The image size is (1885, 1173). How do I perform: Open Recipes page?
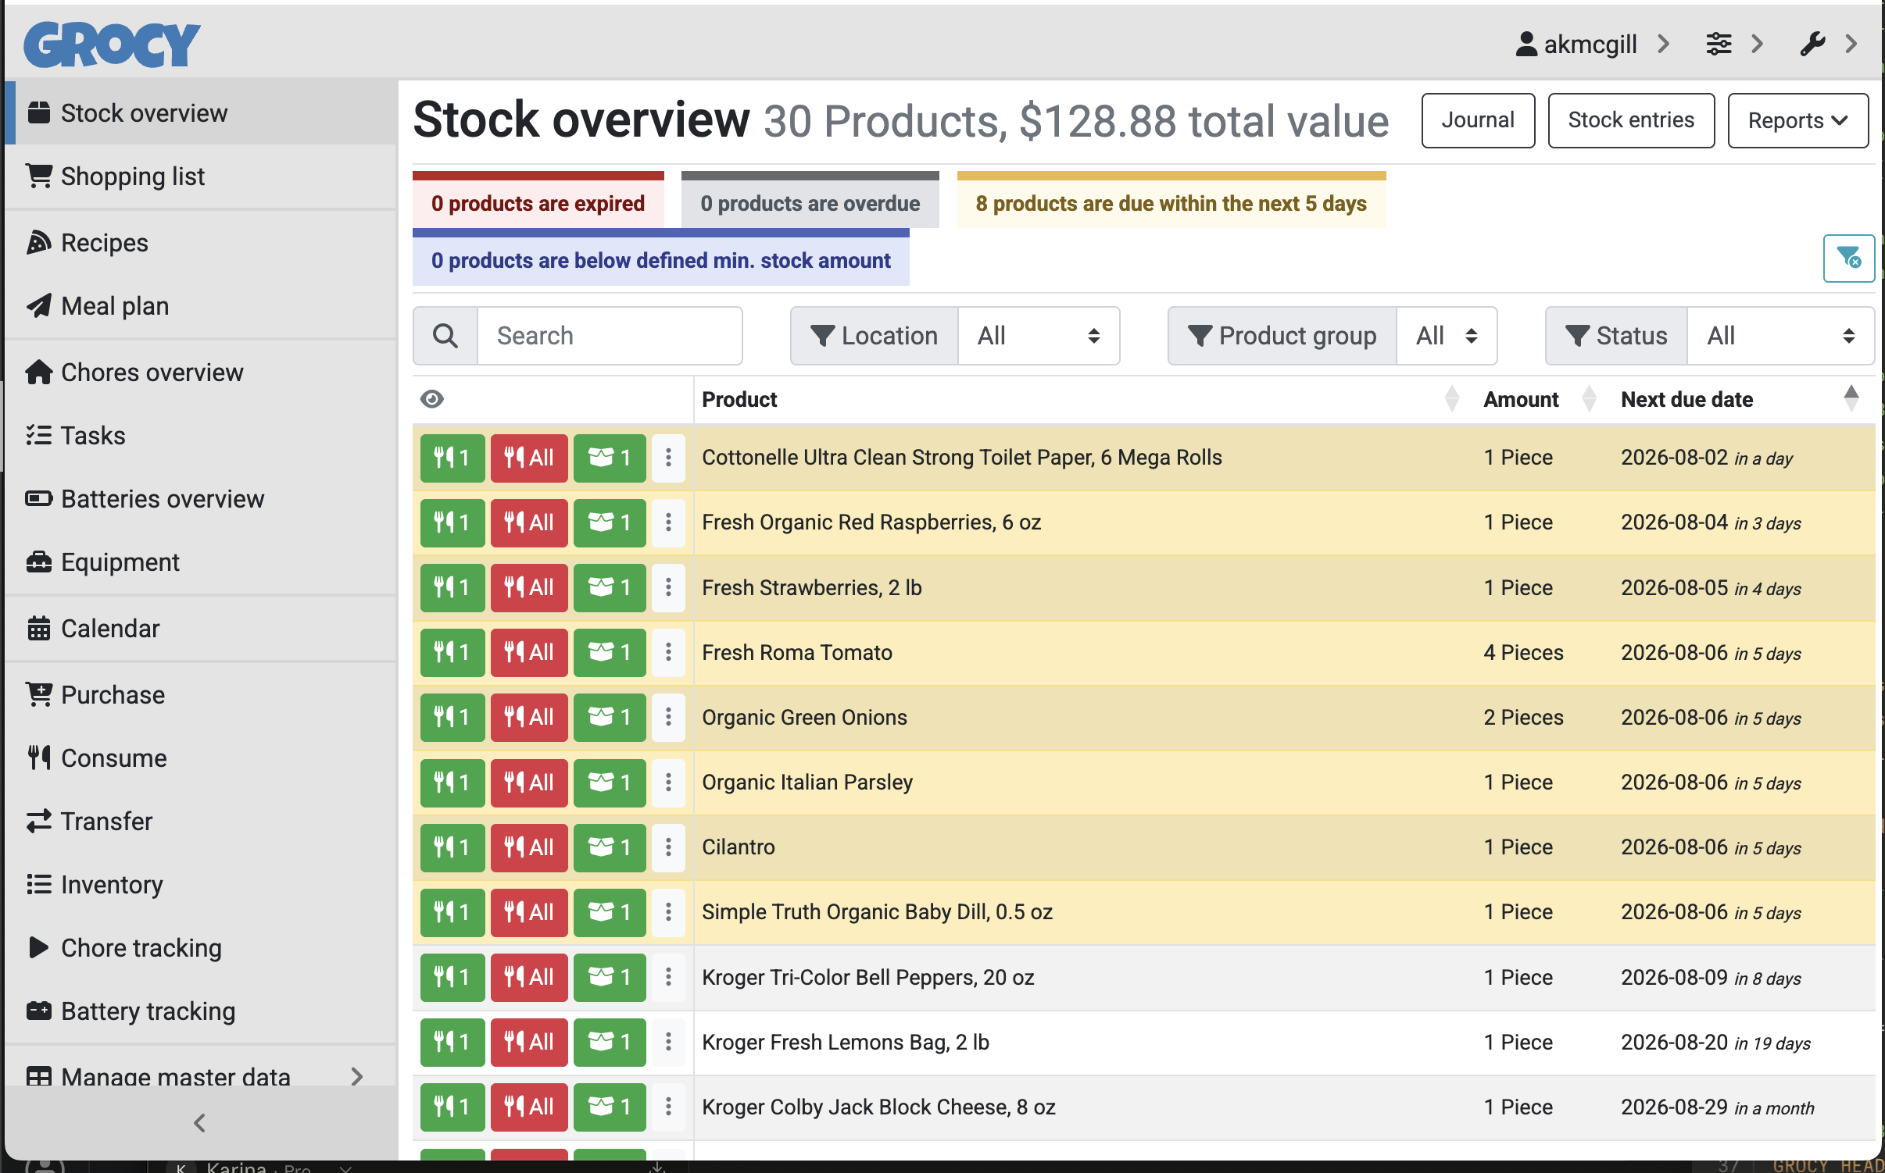(x=200, y=243)
